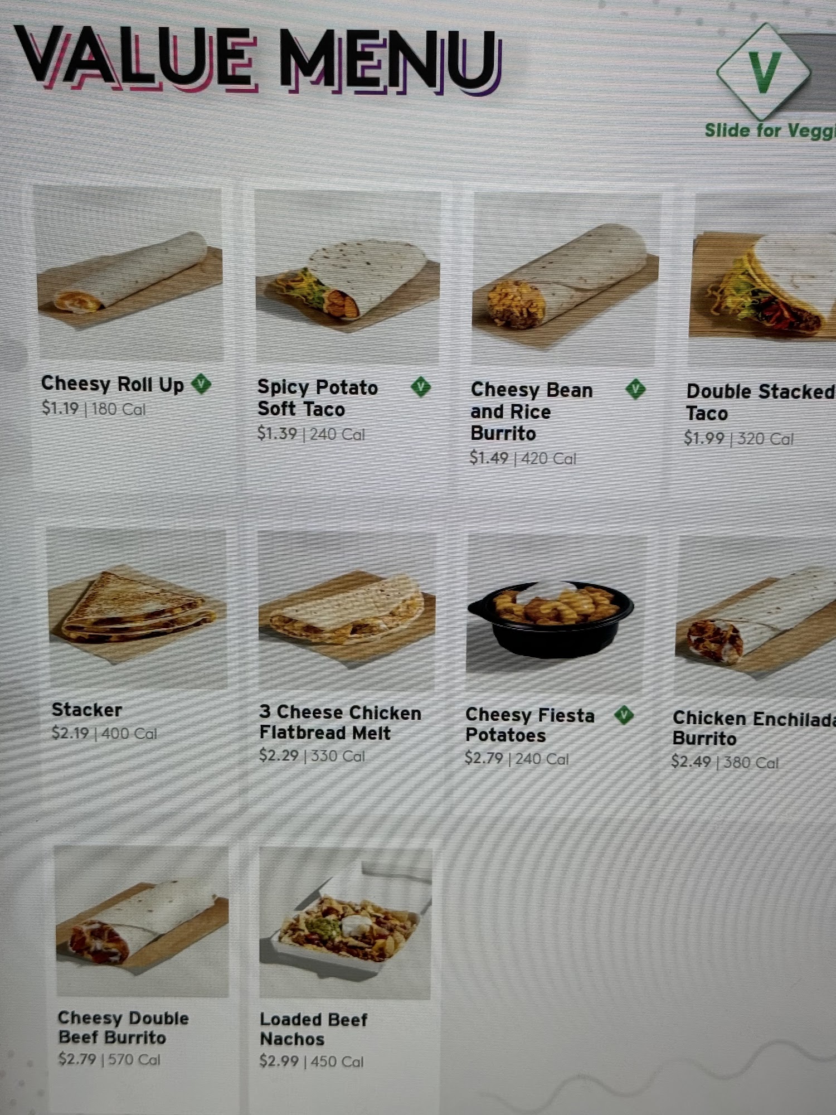
Task: Tap the green V diamond veggie icon
Action: (x=764, y=71)
